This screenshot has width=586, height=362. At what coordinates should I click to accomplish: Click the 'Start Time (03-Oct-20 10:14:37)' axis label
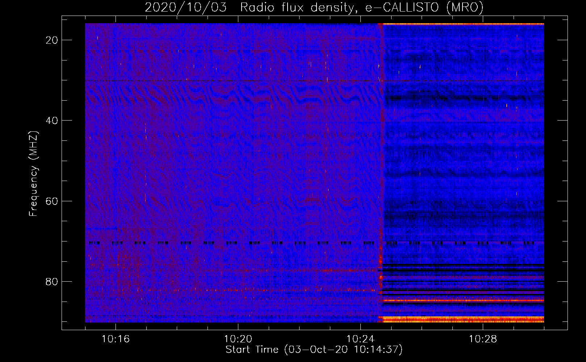[x=314, y=350]
